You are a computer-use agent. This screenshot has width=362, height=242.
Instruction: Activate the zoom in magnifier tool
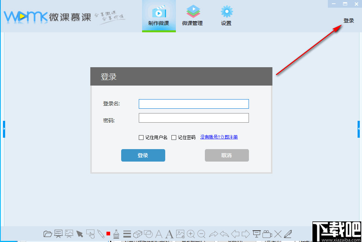click(192, 234)
